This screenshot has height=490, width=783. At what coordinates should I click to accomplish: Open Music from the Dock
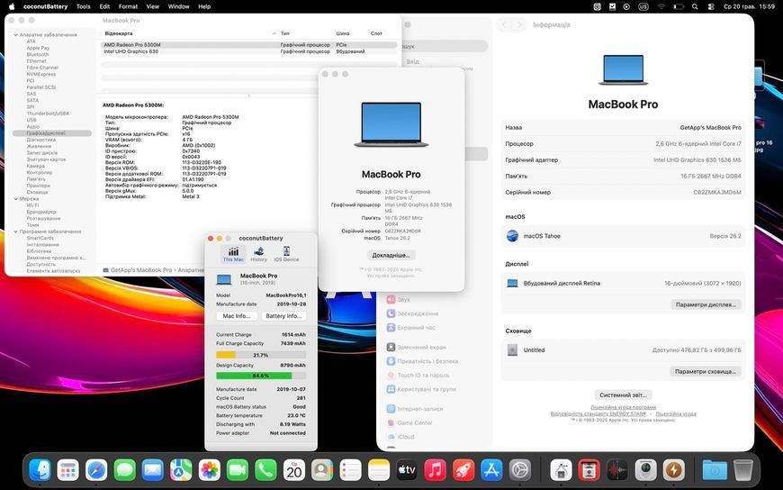pyautogui.click(x=435, y=470)
